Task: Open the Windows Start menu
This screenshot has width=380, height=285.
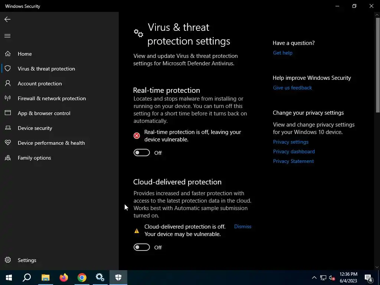Action: pyautogui.click(x=9, y=278)
